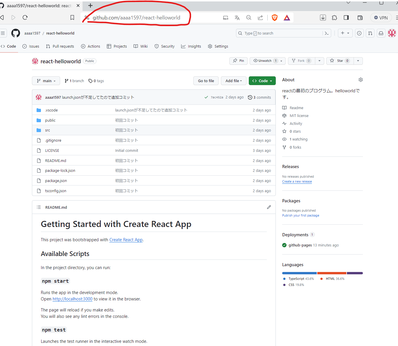Toggle the browser sidebar panel
The image size is (398, 346).
(346, 18)
